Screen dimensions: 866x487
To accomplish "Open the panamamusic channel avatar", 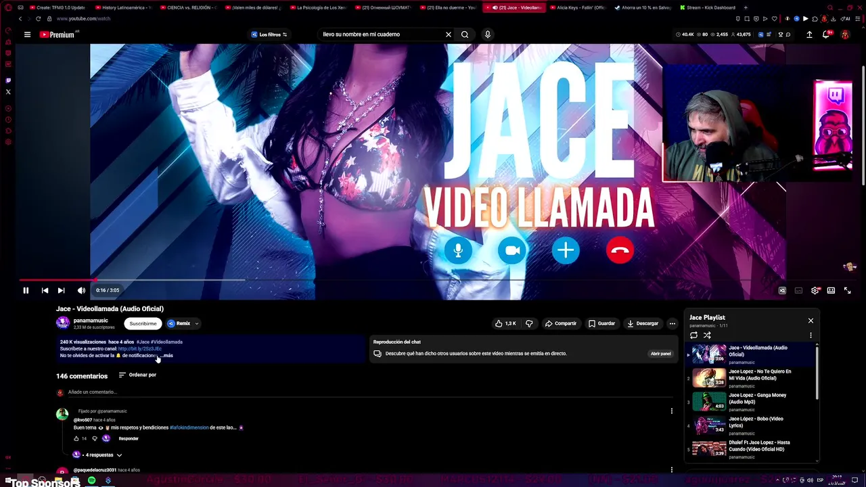I will [62, 323].
